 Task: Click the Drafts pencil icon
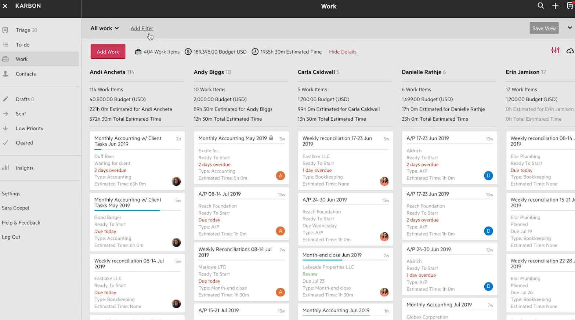[x=6, y=99]
